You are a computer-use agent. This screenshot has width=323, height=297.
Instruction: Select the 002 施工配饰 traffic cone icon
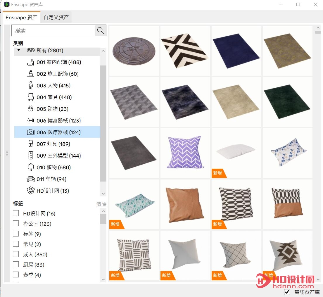point(31,74)
